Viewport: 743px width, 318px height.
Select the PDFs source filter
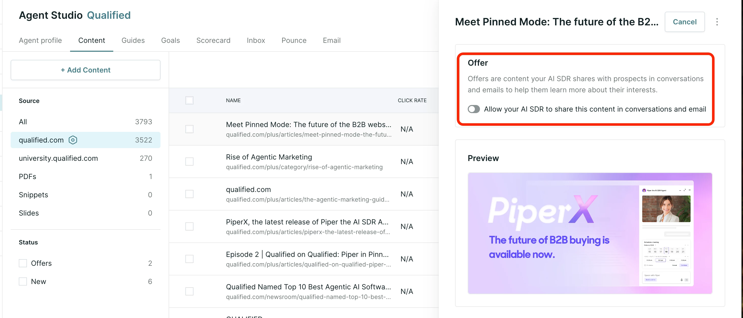[x=85, y=176]
